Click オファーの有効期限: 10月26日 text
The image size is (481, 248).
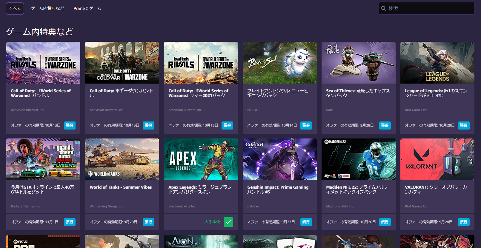coord(351,222)
